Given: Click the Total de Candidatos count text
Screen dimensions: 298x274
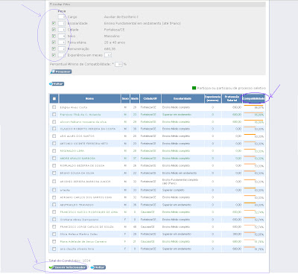Looking at the screenshot, I should [69, 261].
